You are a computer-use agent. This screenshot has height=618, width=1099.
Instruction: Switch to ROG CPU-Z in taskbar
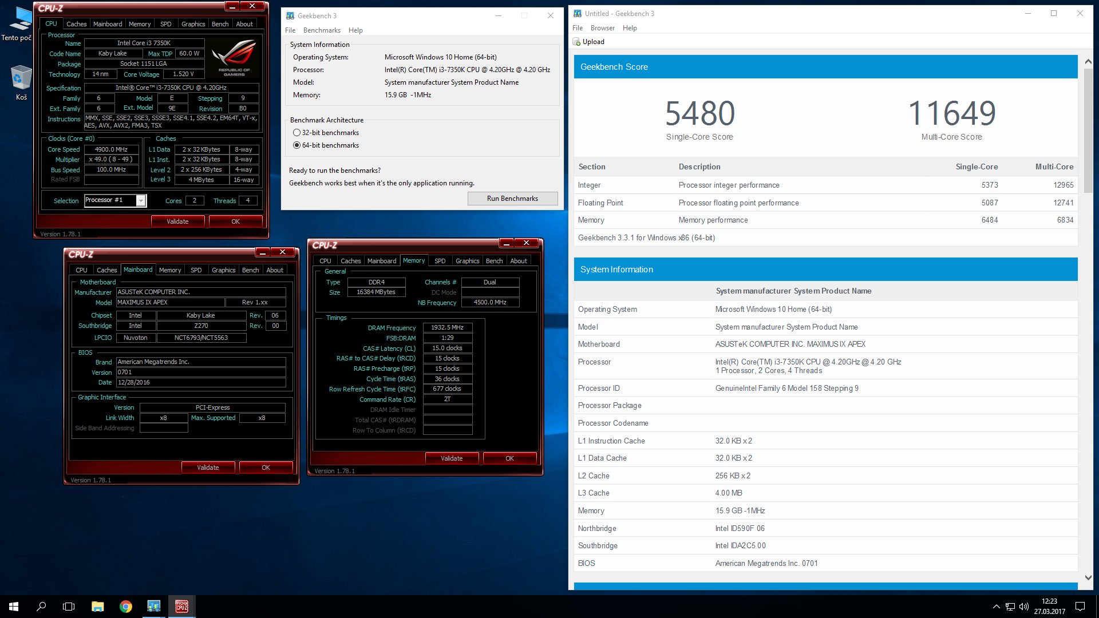pos(181,606)
